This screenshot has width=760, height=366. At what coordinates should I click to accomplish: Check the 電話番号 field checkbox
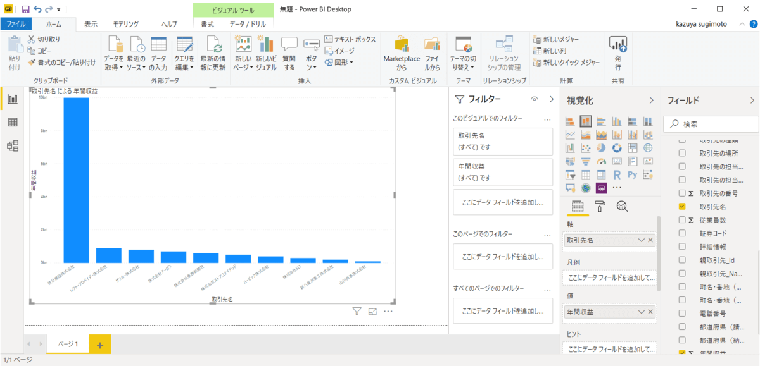pyautogui.click(x=682, y=312)
